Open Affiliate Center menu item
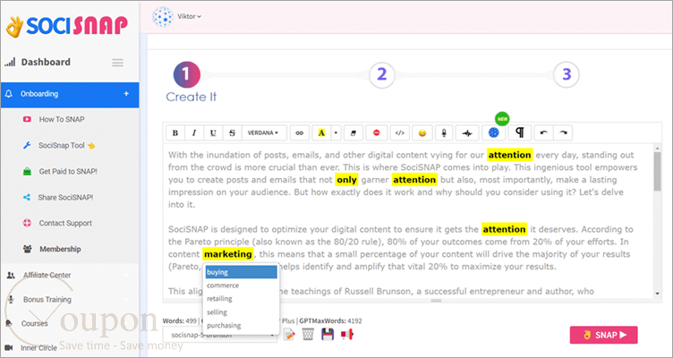Image resolution: width=673 pixels, height=358 pixels. 47,275
